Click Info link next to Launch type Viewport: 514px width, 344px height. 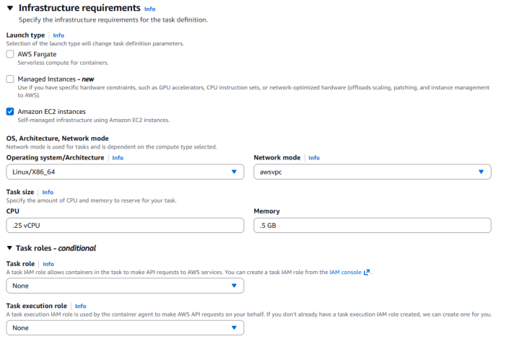tap(58, 35)
